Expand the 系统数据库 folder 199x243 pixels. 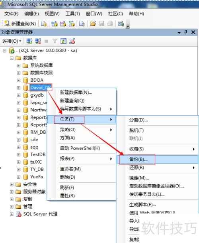pyautogui.click(x=19, y=65)
